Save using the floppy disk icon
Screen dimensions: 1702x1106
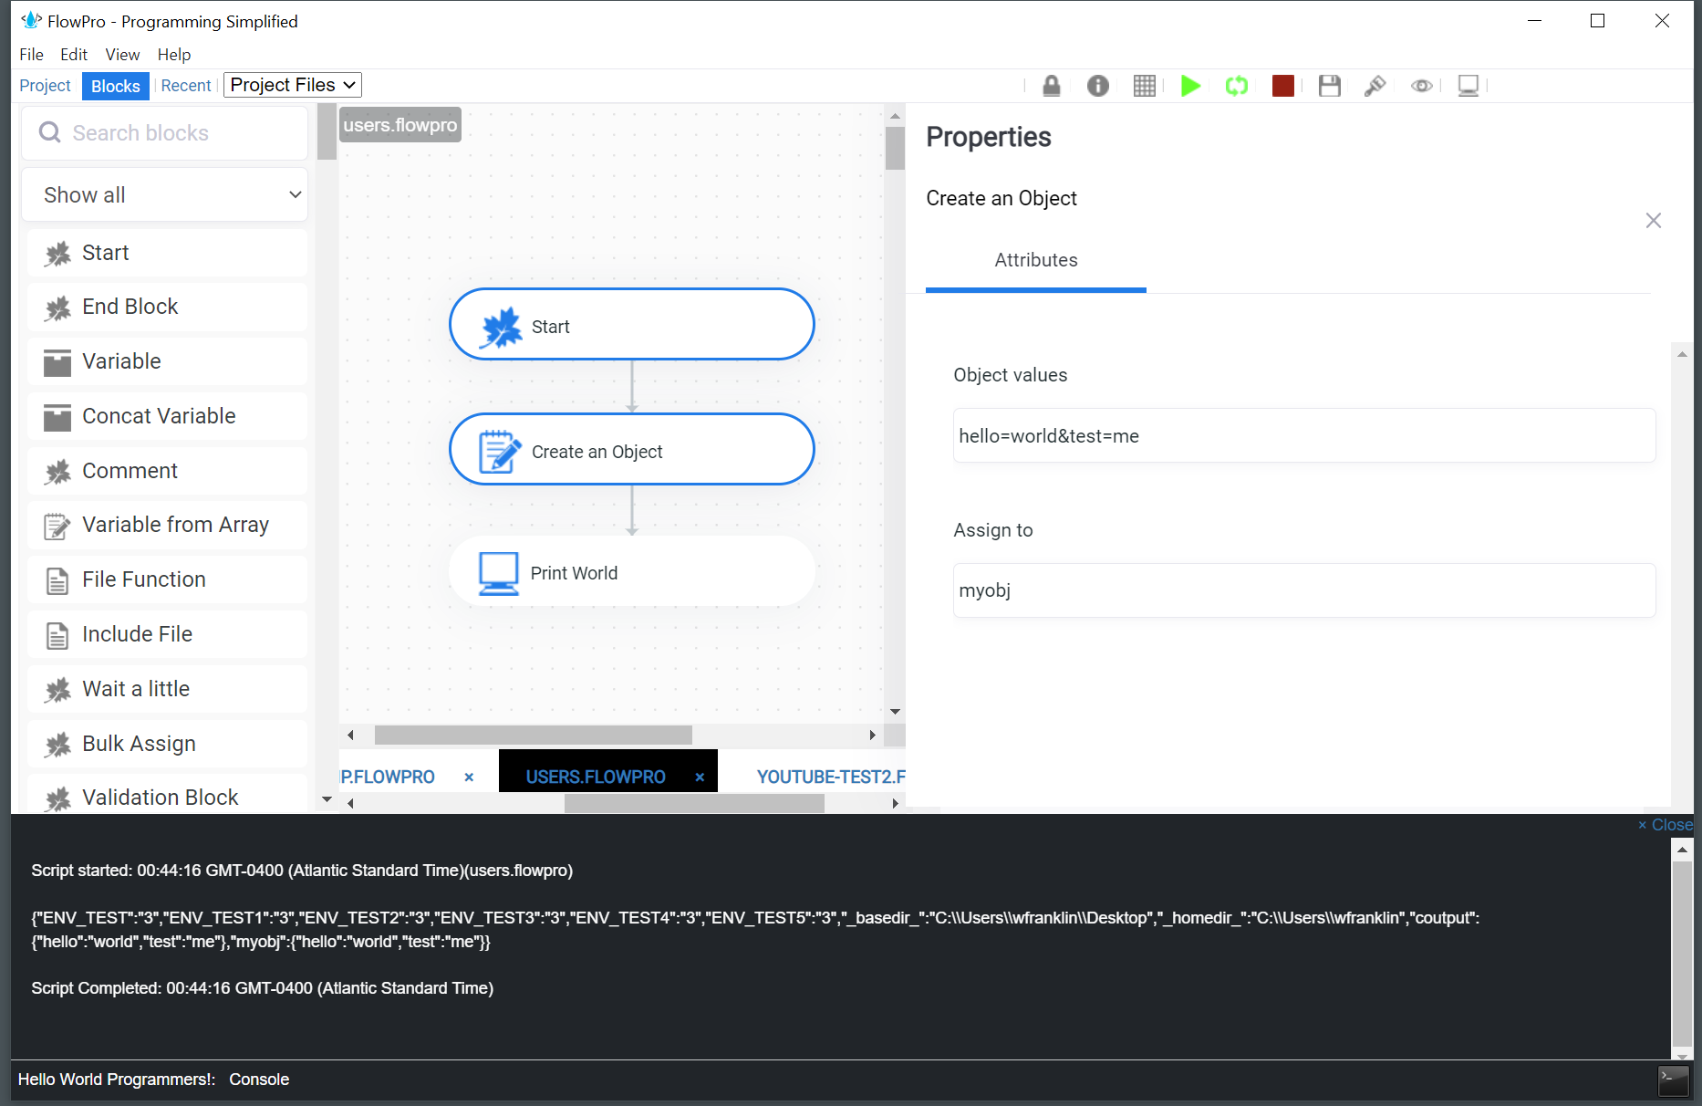pyautogui.click(x=1330, y=86)
